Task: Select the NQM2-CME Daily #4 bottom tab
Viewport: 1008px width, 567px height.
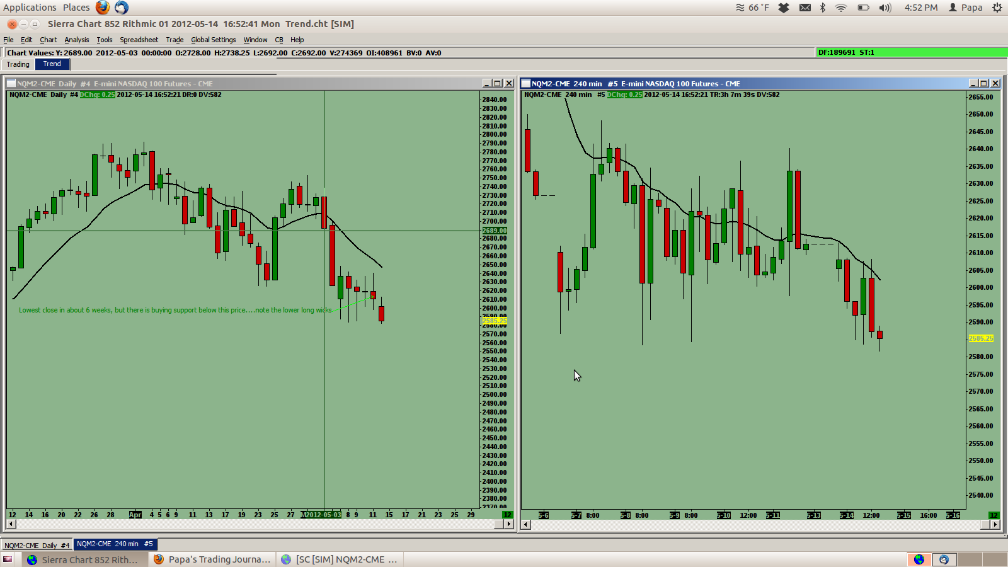Action: [x=37, y=545]
